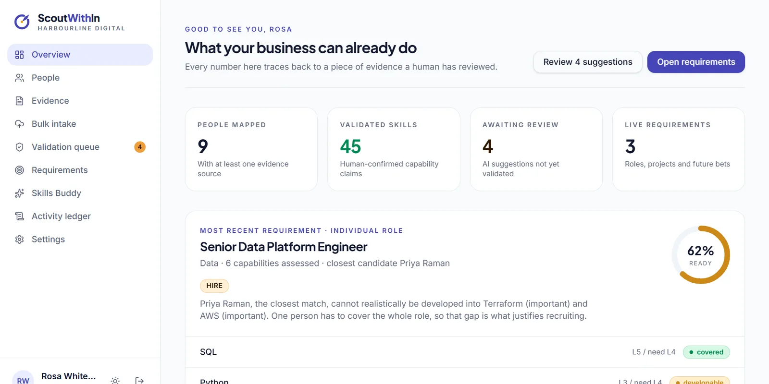Viewport: 769px width, 384px height.
Task: Click the HIRE tag
Action: (214, 286)
